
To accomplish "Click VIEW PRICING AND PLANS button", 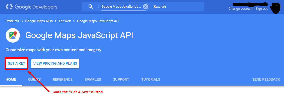I will point(55,64).
